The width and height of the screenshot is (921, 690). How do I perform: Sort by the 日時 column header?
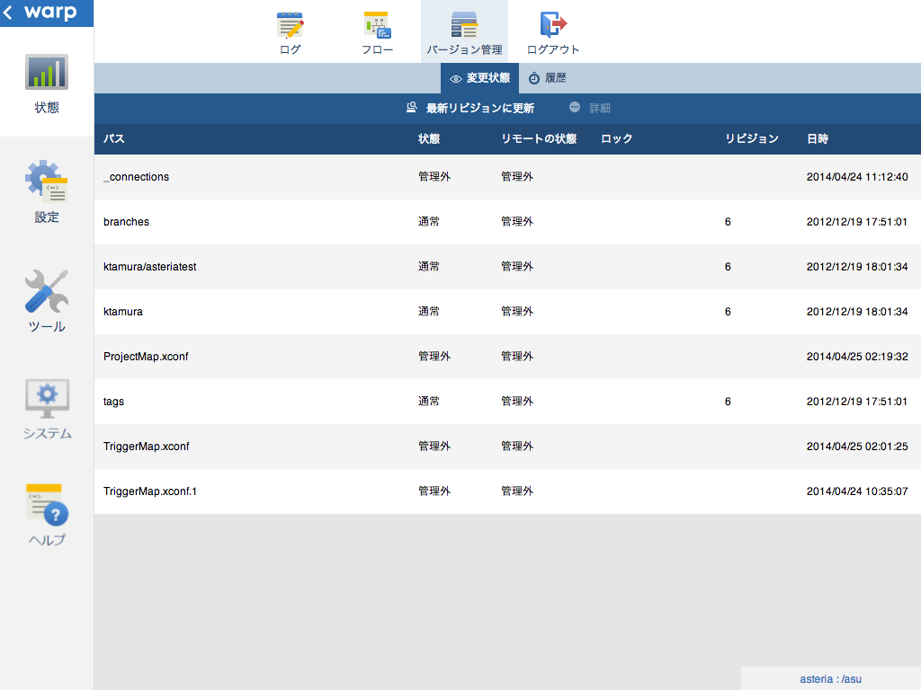(x=818, y=138)
